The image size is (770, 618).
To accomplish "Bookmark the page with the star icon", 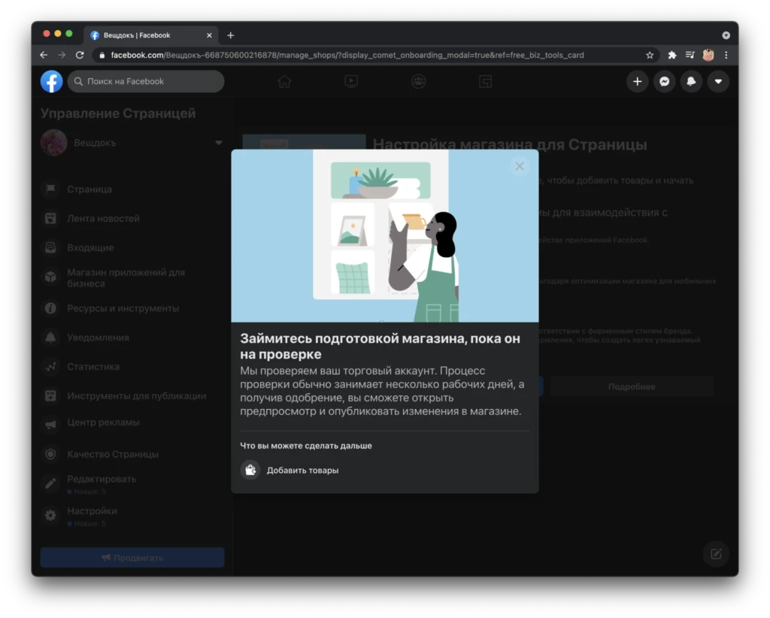I will pos(650,55).
